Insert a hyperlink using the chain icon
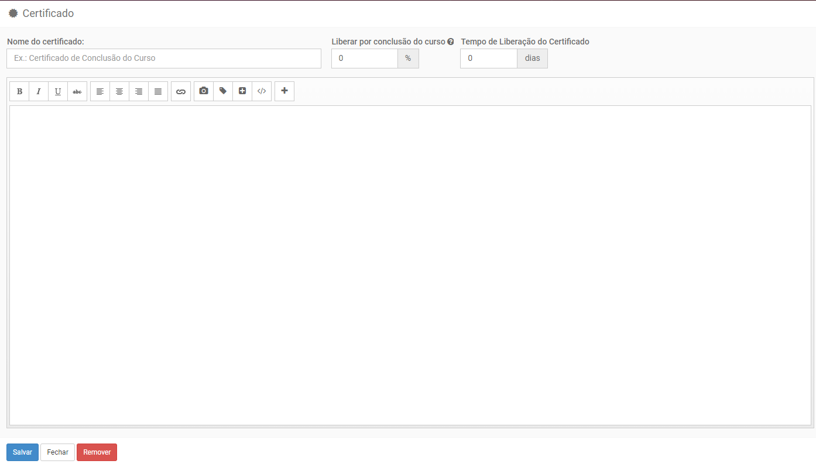The image size is (816, 464). (181, 91)
